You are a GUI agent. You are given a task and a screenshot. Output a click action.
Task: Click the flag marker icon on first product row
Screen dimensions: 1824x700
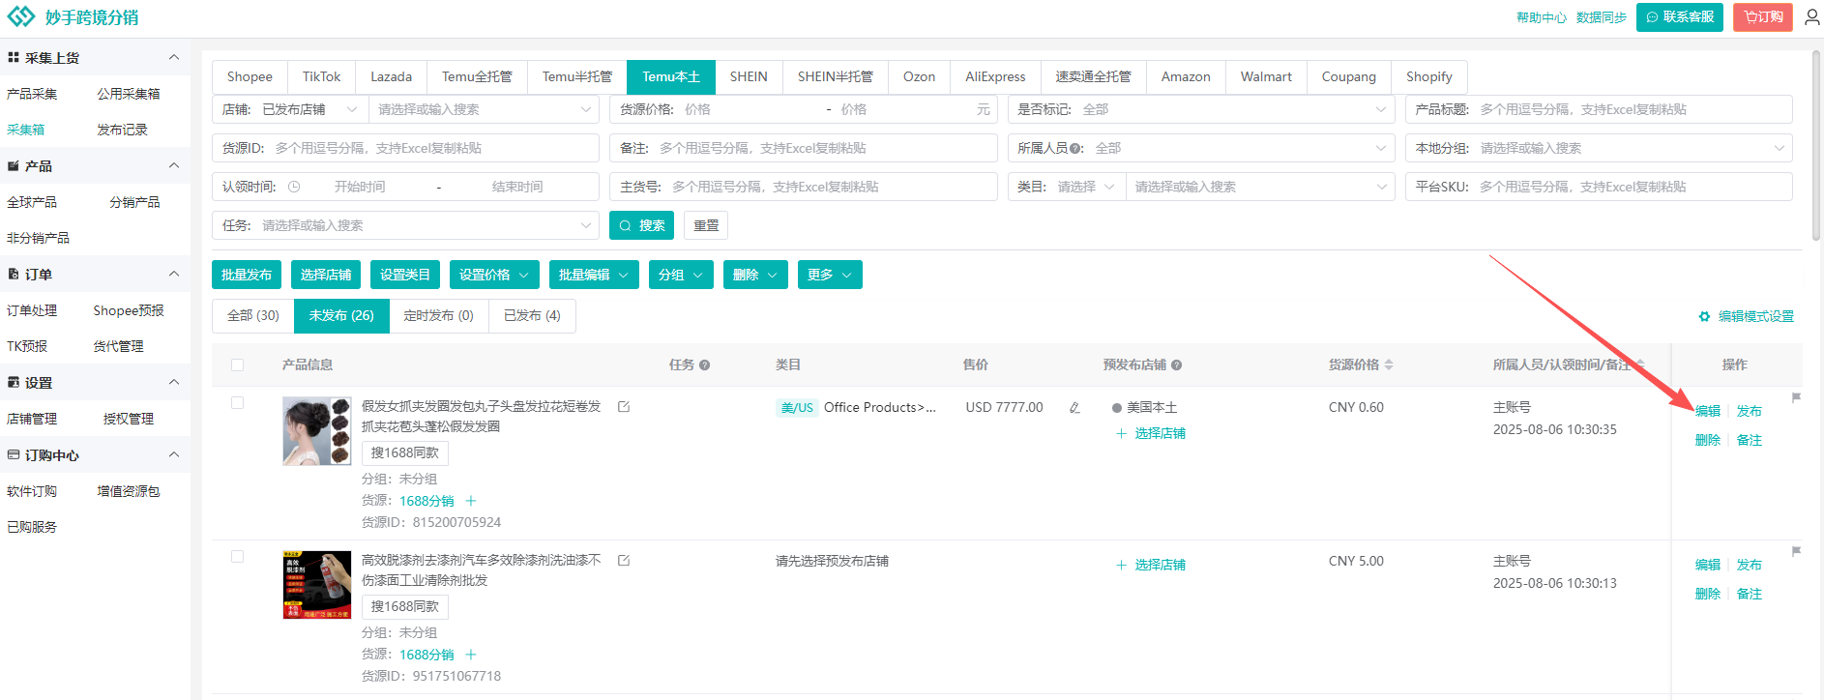pos(1796,397)
